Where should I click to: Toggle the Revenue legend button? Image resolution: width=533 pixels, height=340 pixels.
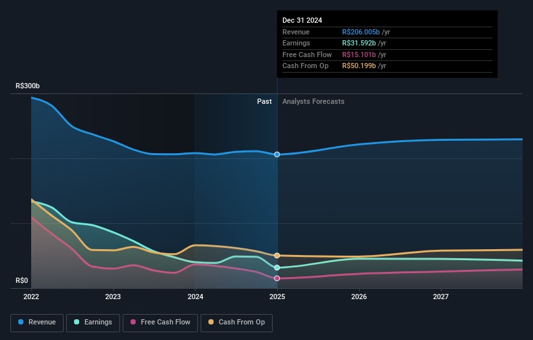[x=37, y=322]
